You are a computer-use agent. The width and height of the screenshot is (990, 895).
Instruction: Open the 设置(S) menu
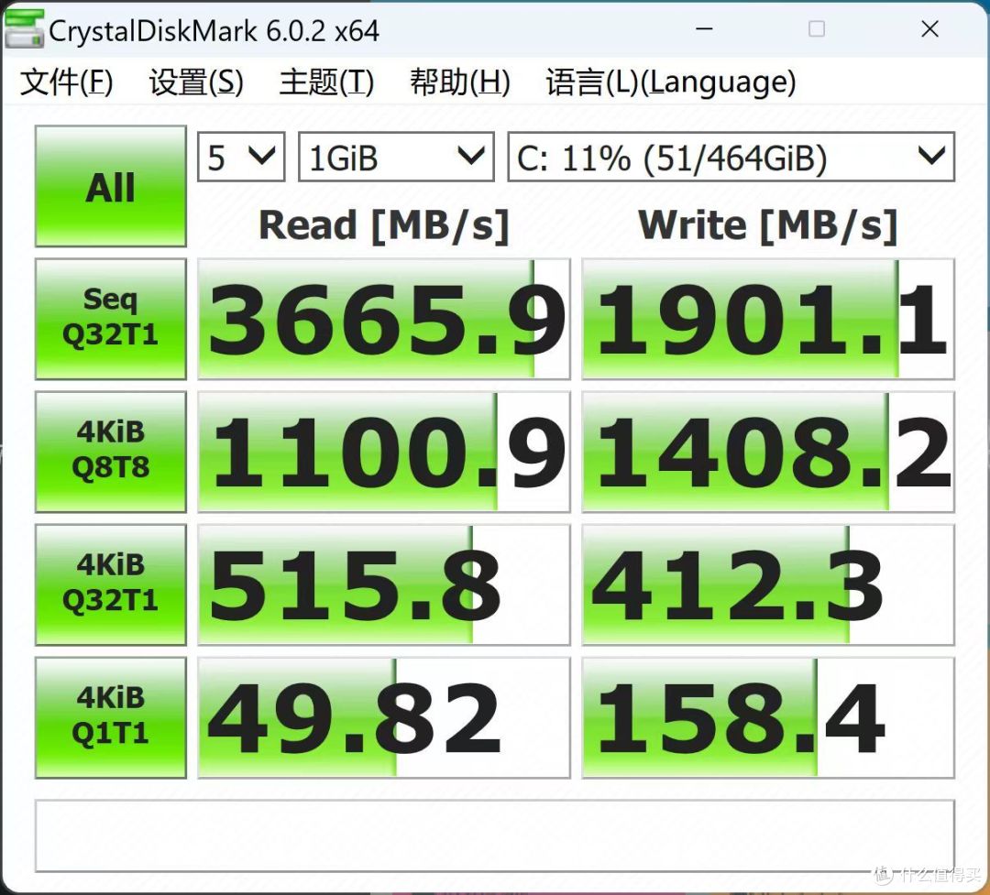click(x=196, y=82)
